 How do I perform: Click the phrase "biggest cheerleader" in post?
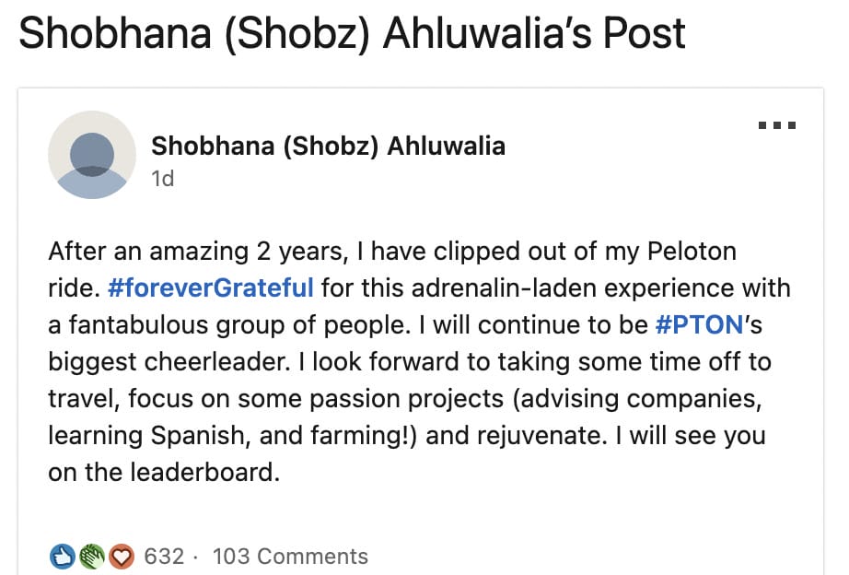click(x=169, y=362)
